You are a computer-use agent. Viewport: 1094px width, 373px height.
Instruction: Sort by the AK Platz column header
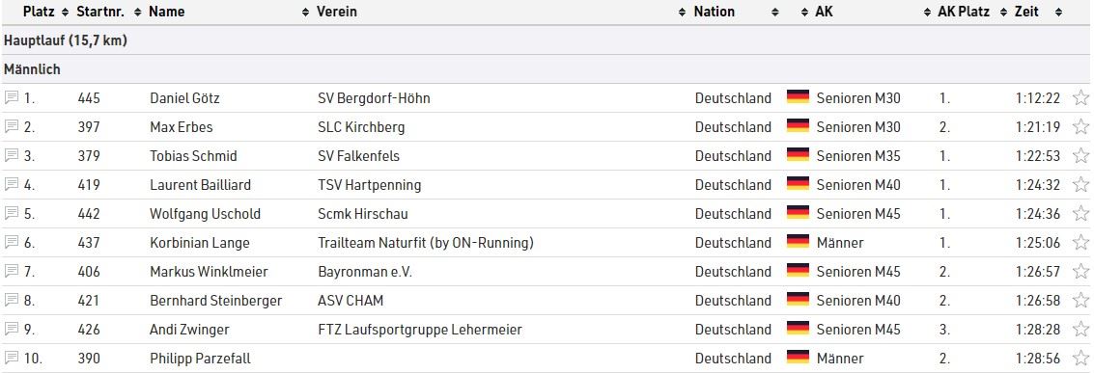click(x=963, y=12)
